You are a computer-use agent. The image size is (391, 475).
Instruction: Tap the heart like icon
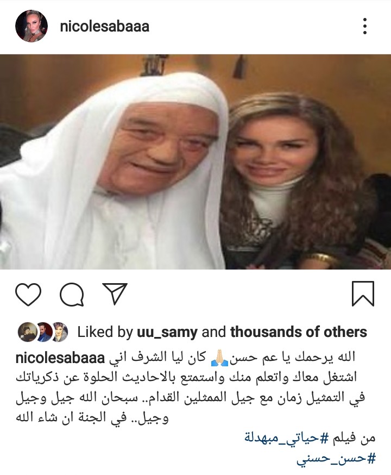[28, 294]
